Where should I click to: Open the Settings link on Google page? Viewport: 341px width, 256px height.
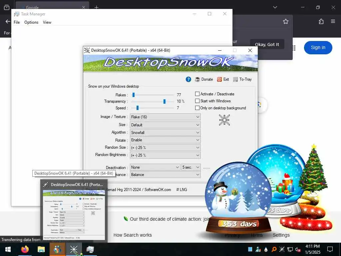click(281, 235)
